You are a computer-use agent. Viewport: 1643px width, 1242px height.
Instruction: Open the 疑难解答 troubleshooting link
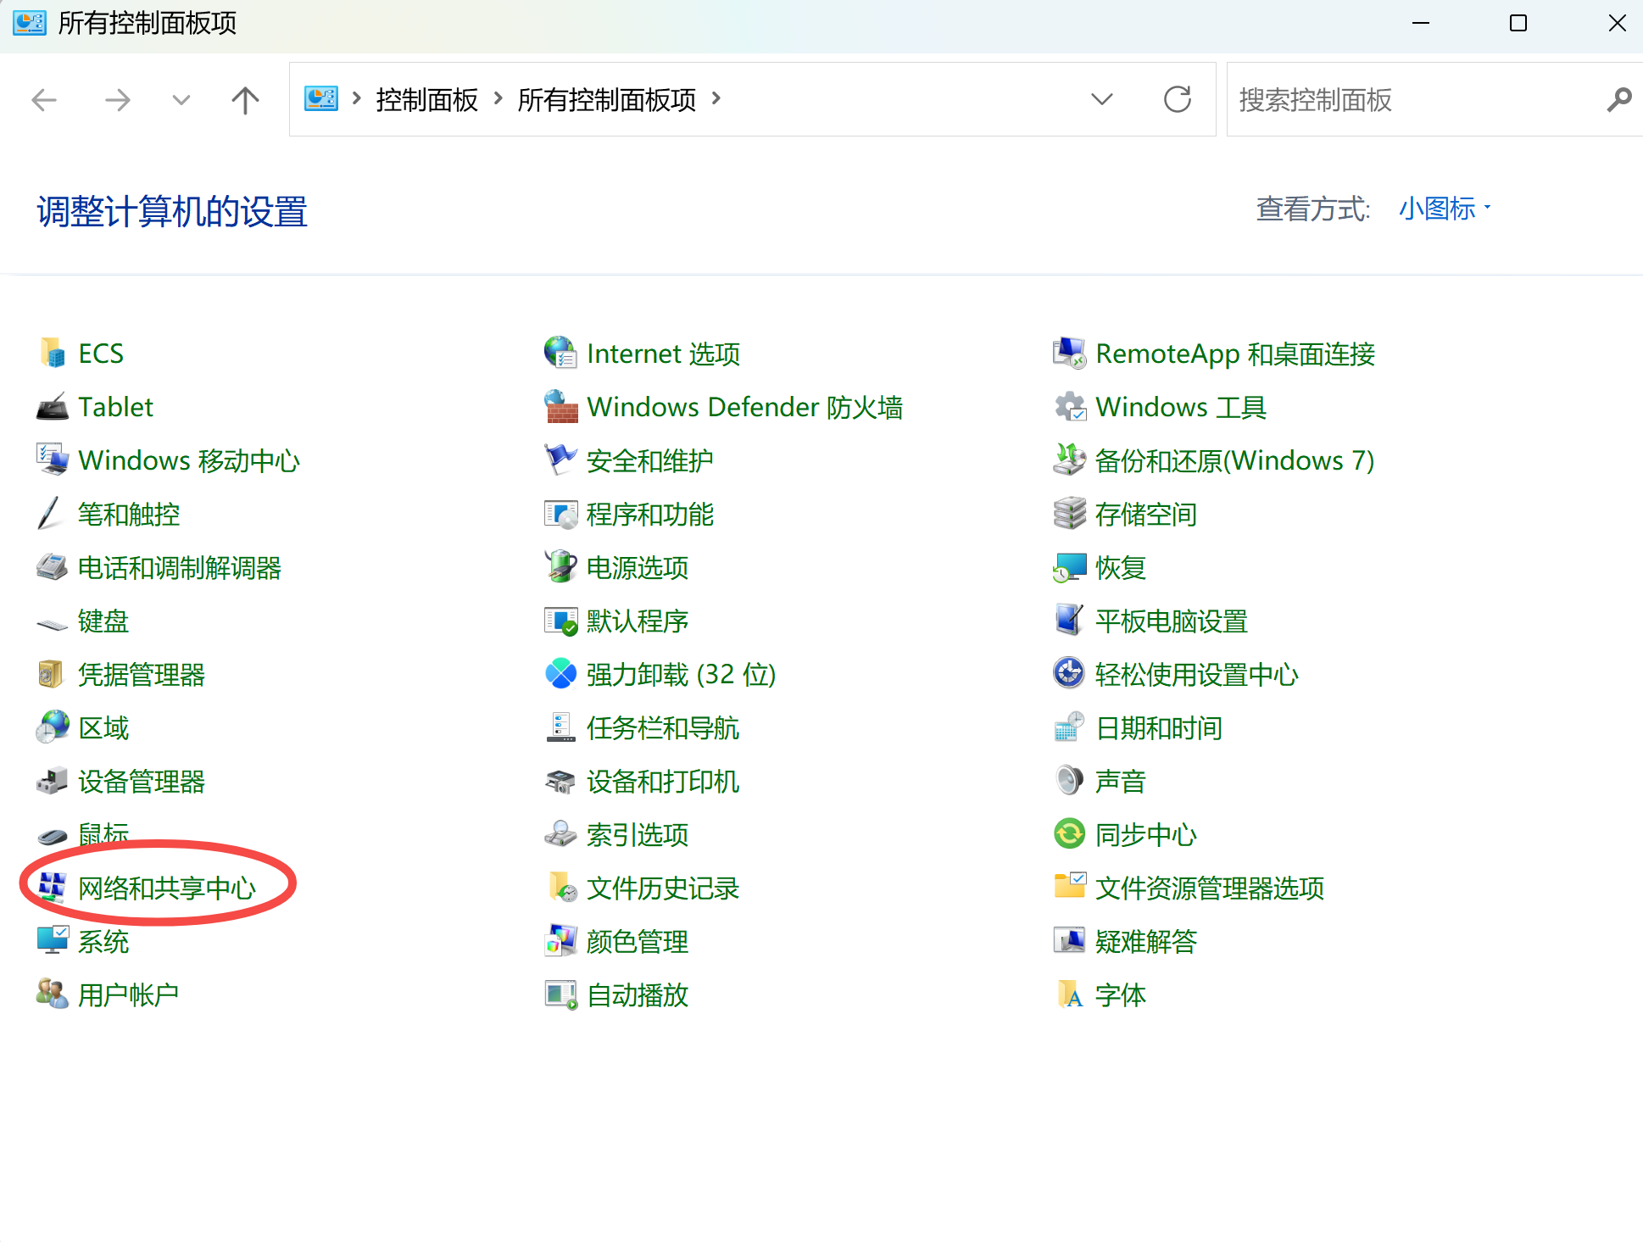click(1145, 942)
